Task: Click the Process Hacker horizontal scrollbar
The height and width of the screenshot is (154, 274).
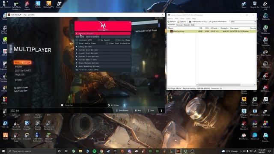Action: click(x=219, y=85)
